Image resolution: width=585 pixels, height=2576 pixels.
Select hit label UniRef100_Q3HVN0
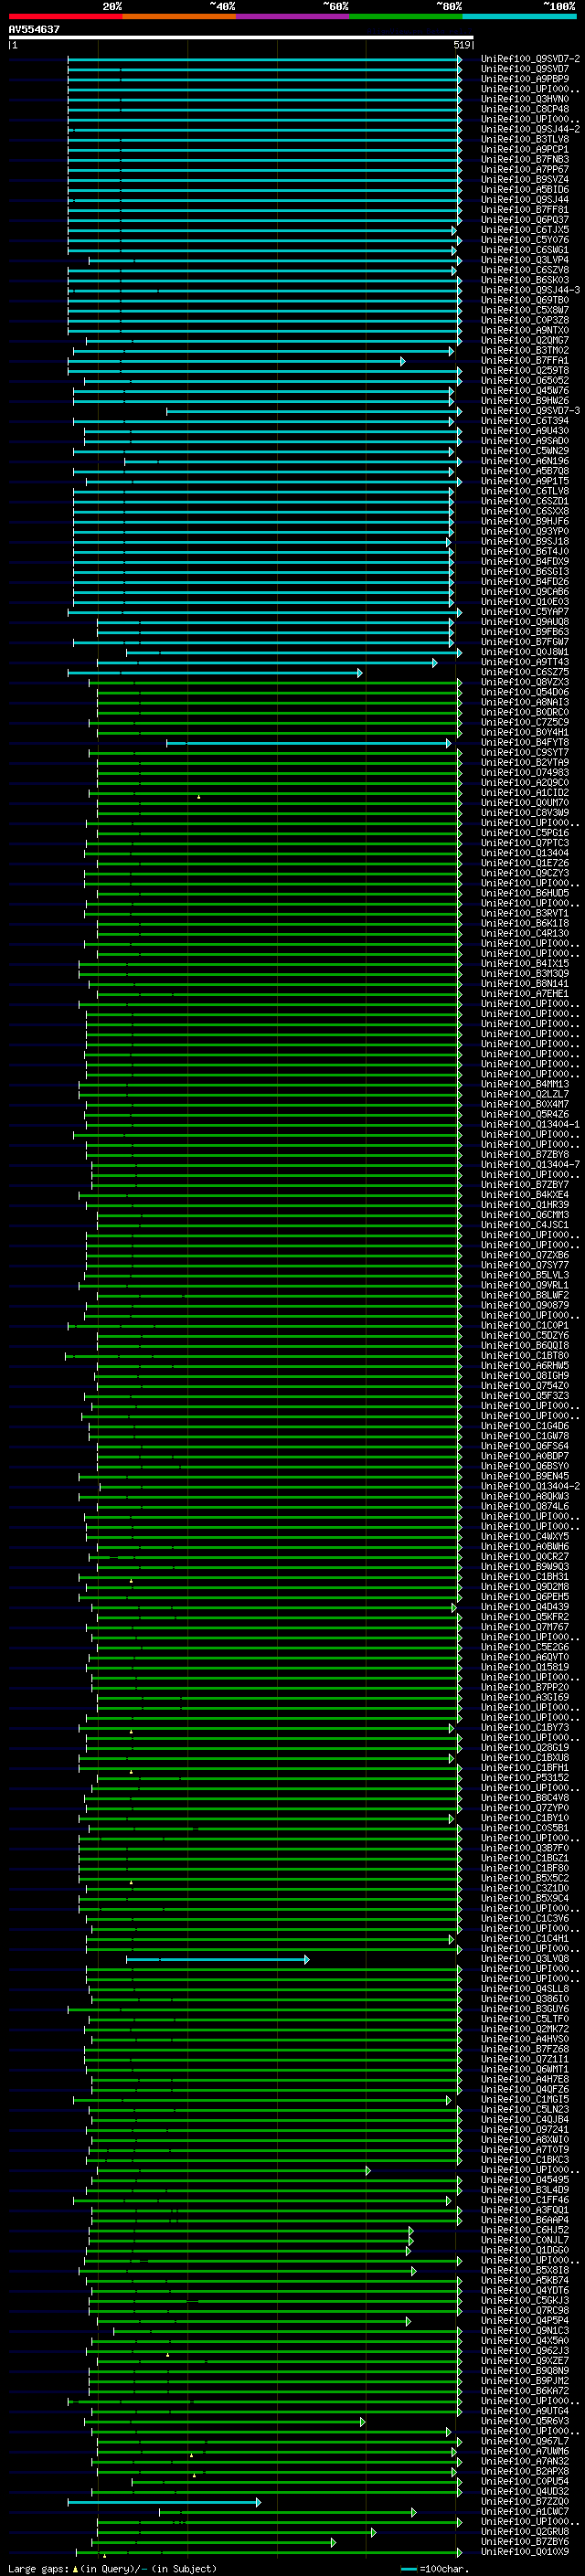click(525, 99)
